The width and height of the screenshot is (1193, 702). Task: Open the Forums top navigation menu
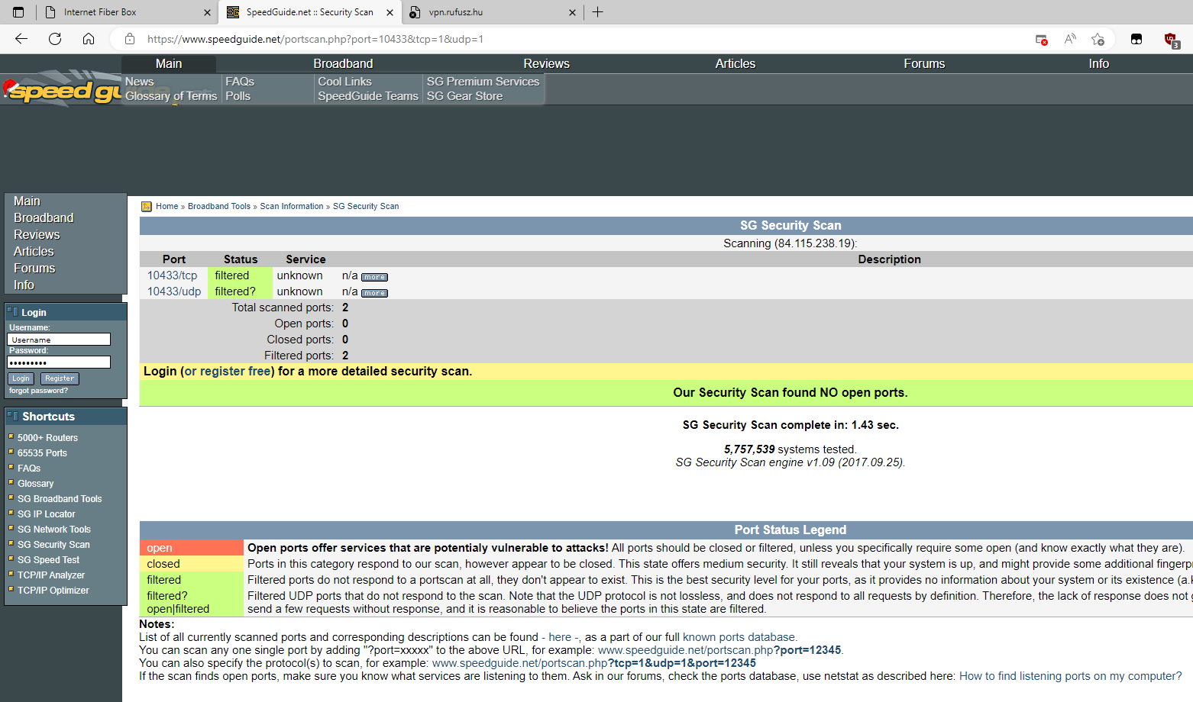pos(924,64)
